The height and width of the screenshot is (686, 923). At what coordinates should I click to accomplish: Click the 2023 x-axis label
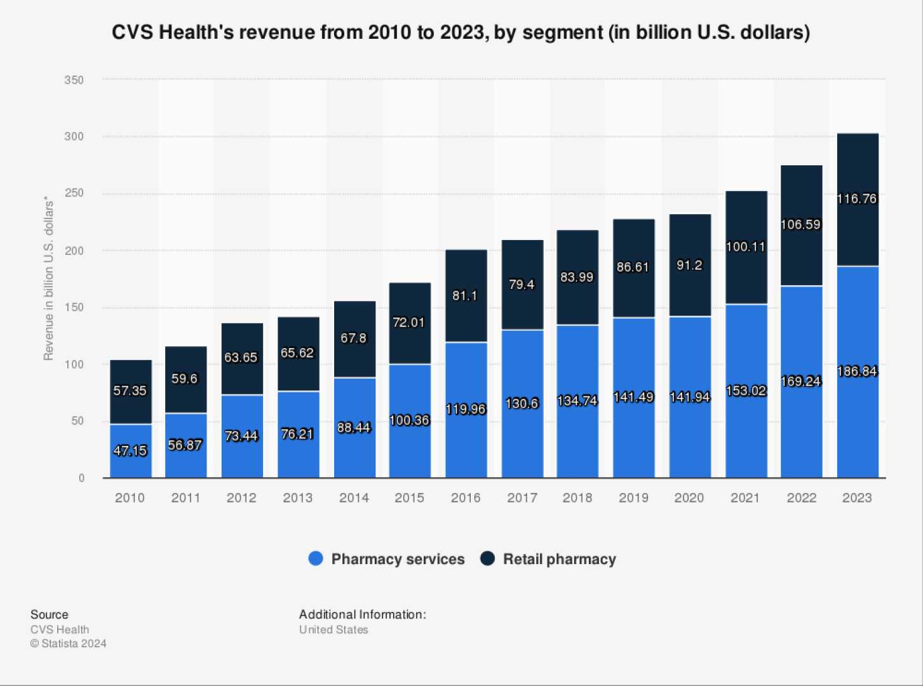[x=857, y=498]
